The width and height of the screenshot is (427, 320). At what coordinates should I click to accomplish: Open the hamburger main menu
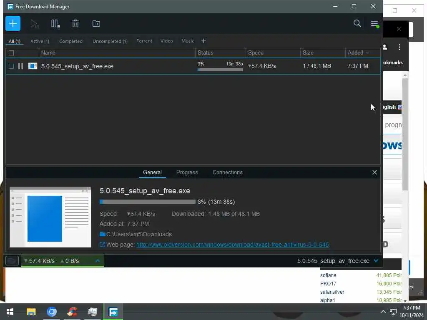(x=375, y=24)
